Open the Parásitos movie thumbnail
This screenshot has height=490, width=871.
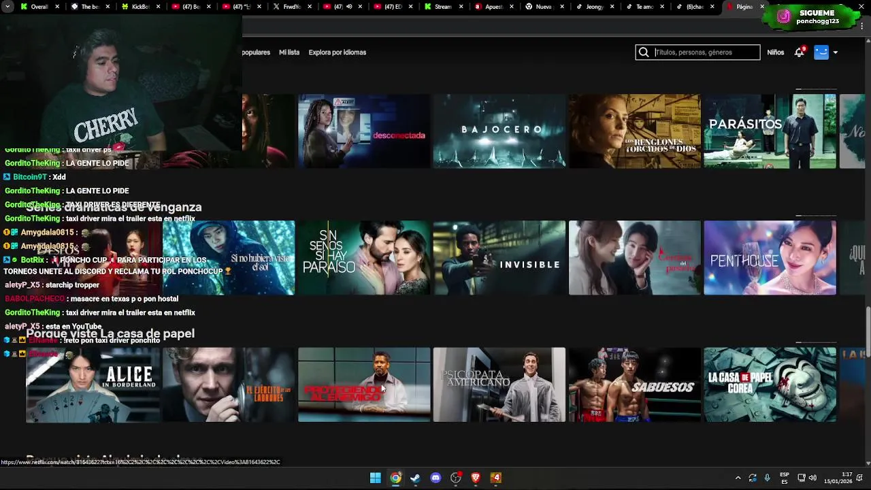coord(770,131)
